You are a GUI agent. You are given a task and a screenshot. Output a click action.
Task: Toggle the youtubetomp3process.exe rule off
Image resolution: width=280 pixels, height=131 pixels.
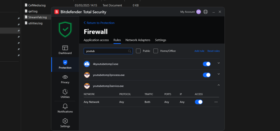point(207,75)
